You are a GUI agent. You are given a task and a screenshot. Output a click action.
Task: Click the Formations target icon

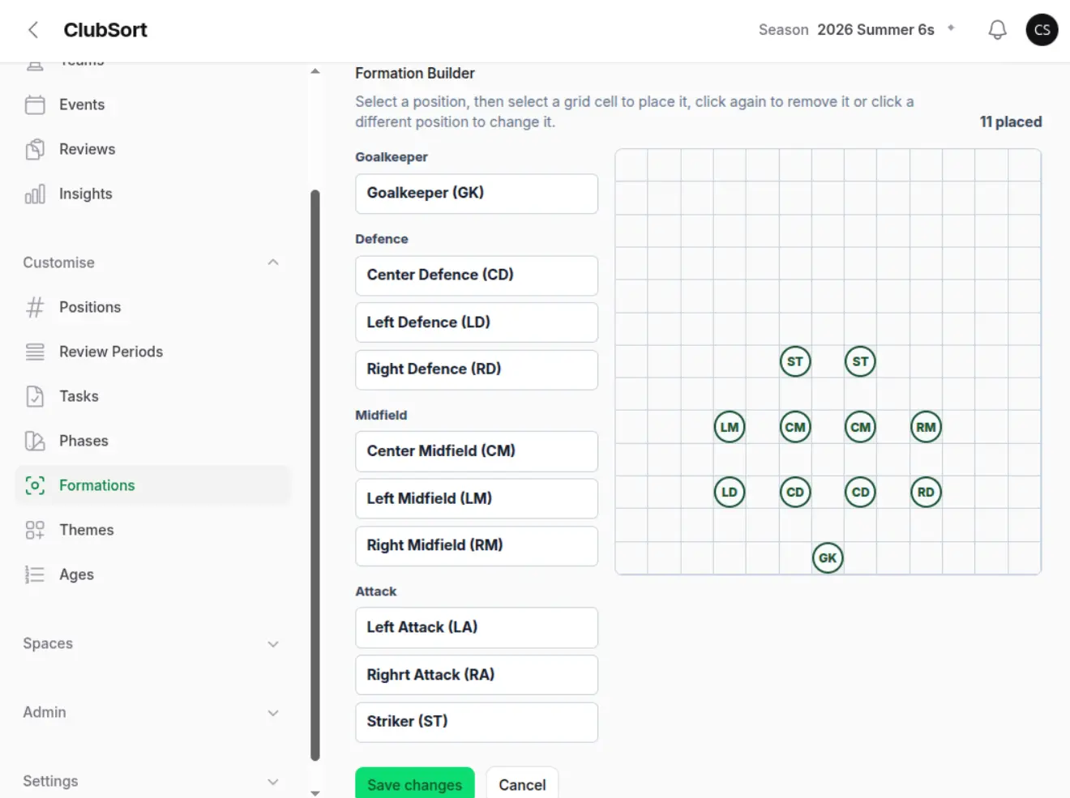tap(35, 485)
